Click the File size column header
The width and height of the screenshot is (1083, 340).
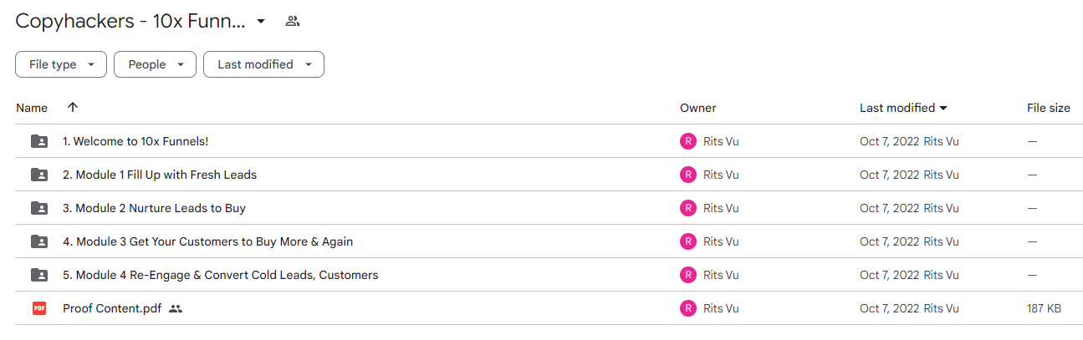(x=1049, y=108)
